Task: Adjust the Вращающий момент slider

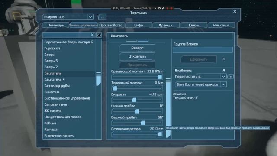Action: point(137,77)
